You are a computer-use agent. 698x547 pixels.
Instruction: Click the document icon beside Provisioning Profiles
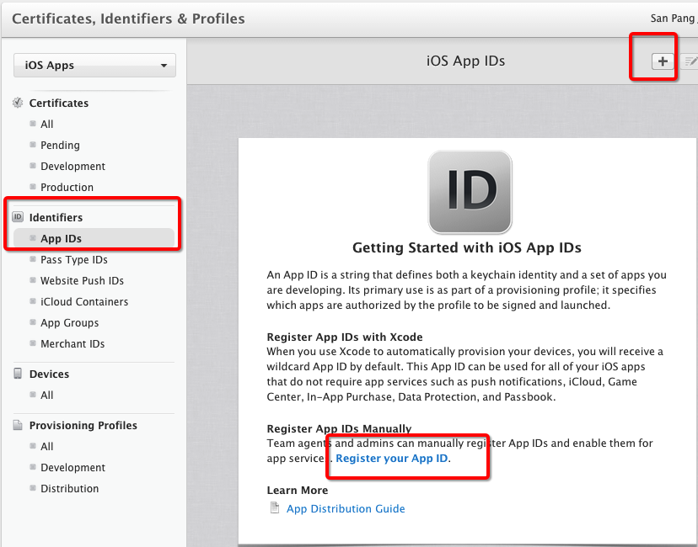18,425
